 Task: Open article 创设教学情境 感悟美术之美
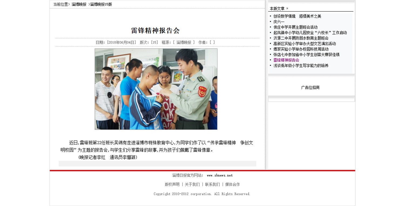[298, 16]
